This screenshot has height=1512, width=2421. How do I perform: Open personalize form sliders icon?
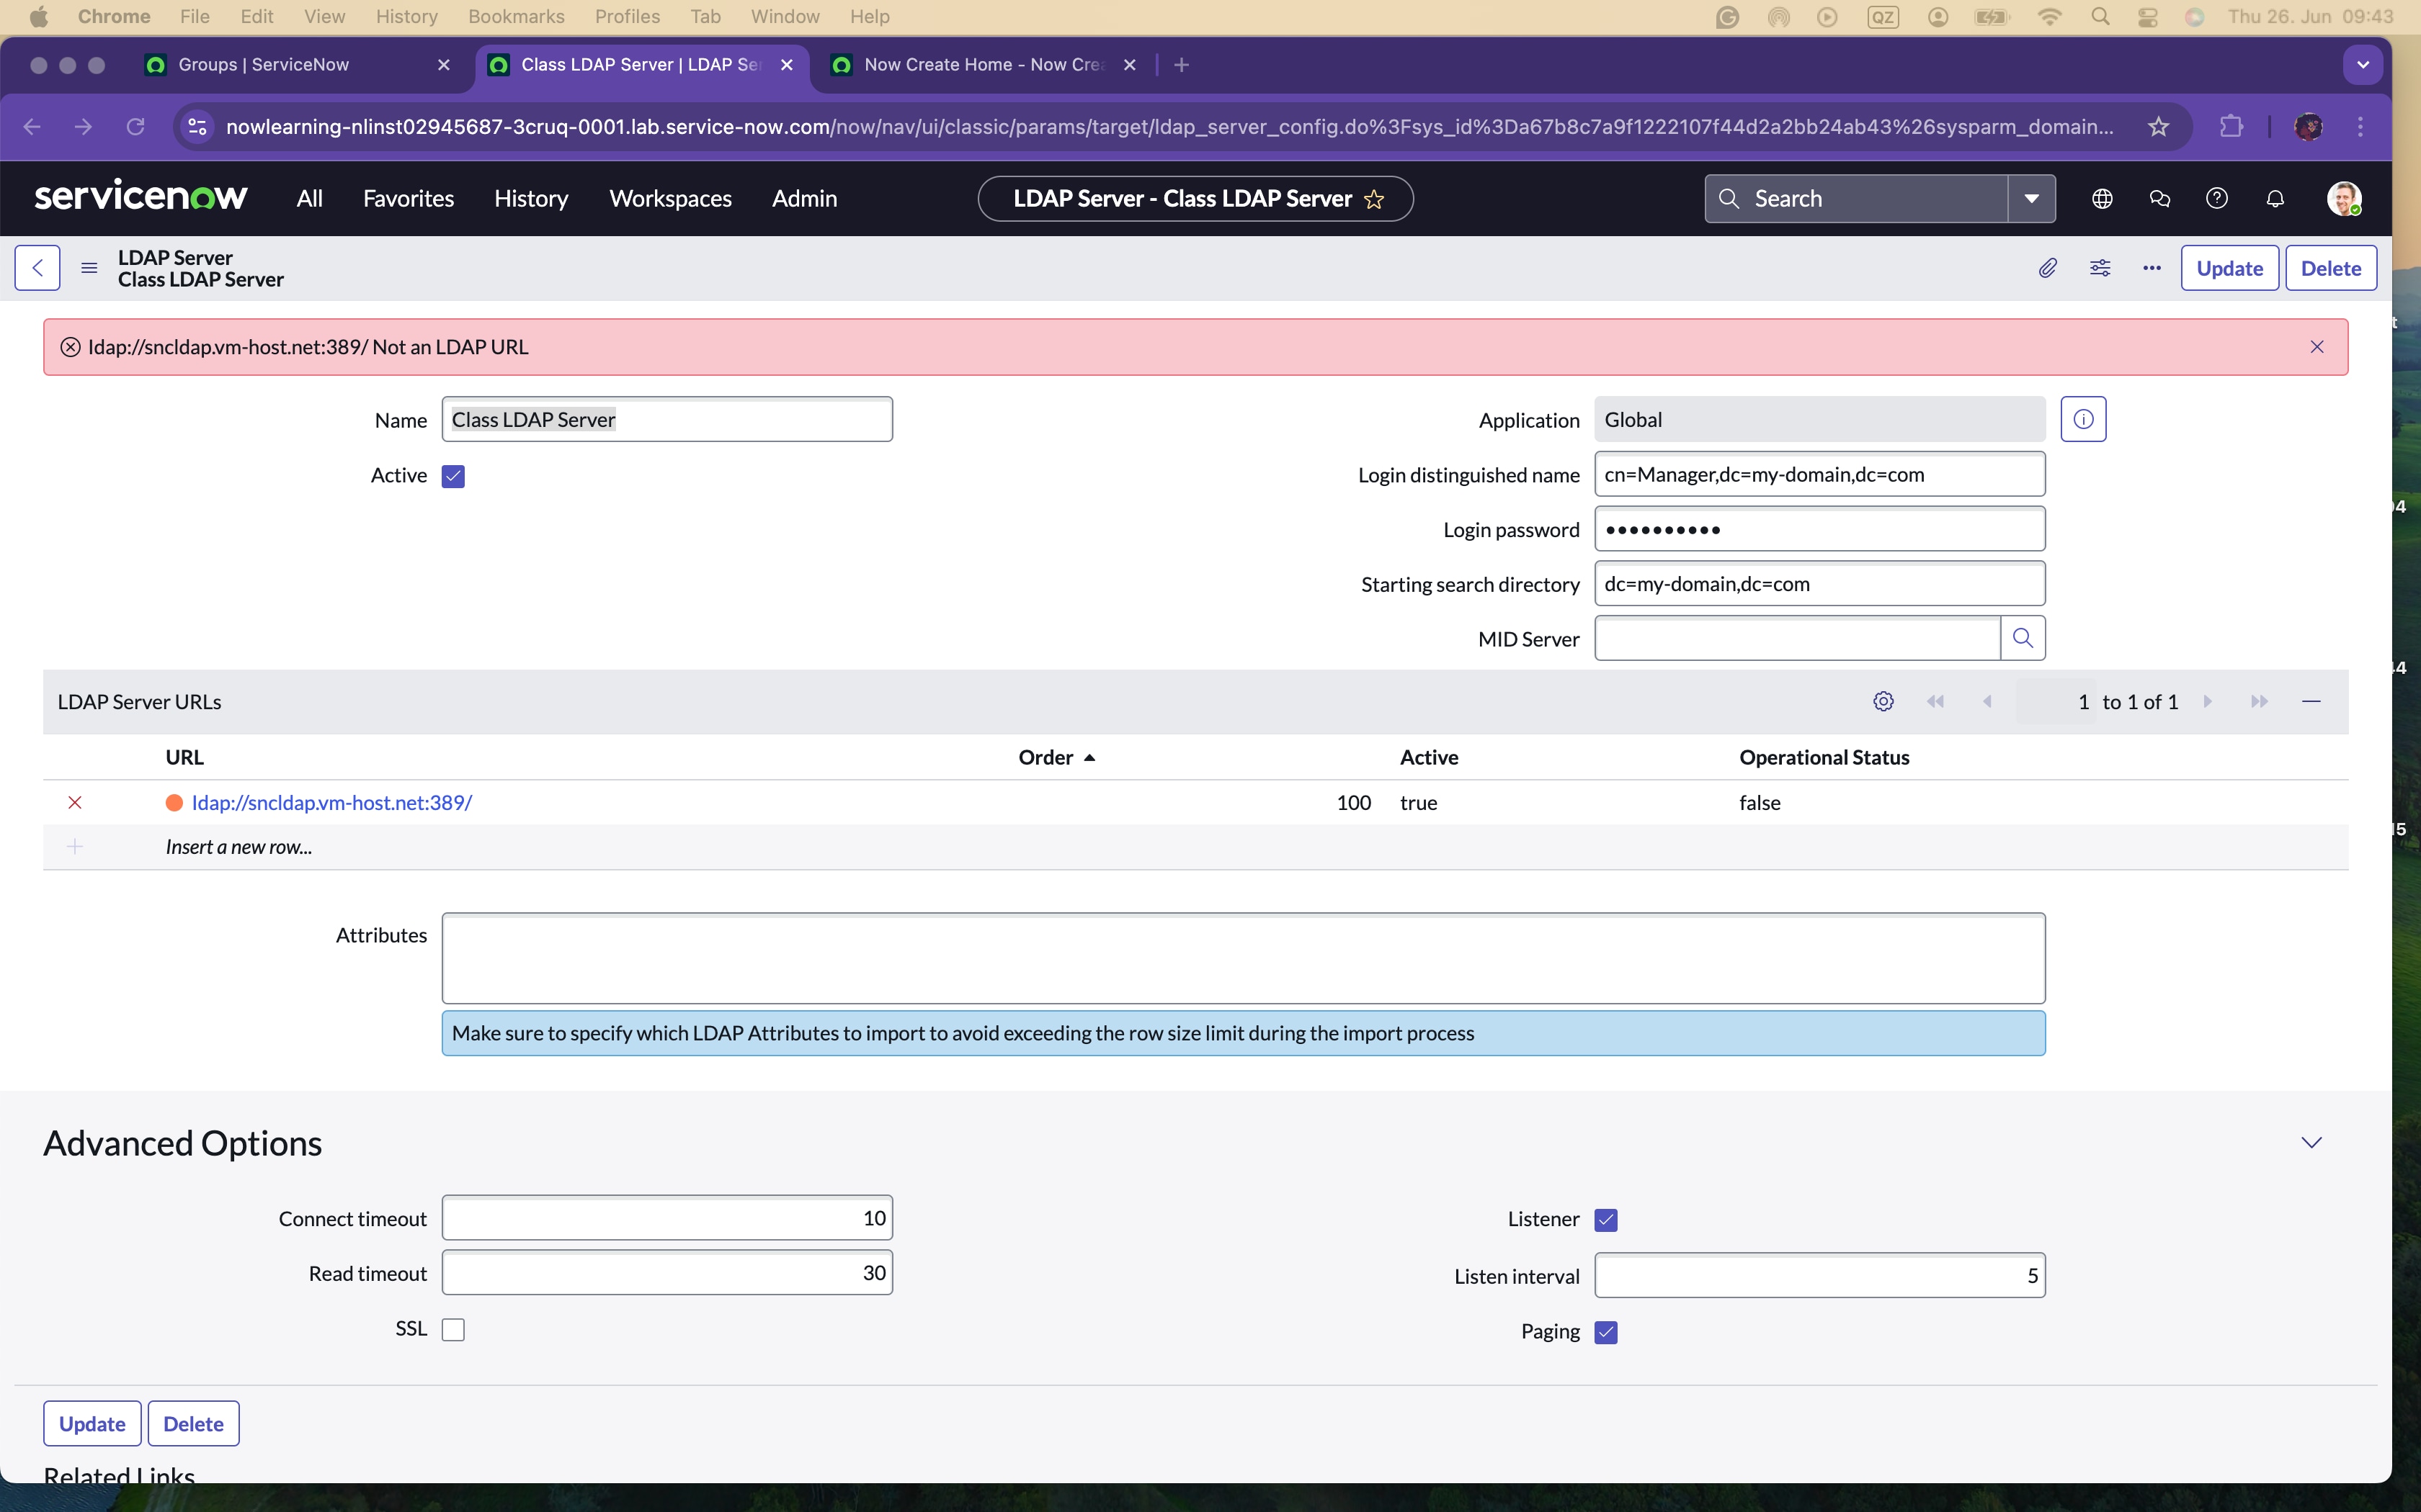pos(2100,268)
